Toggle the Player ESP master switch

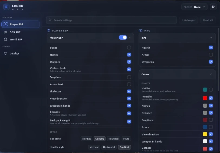123,38
